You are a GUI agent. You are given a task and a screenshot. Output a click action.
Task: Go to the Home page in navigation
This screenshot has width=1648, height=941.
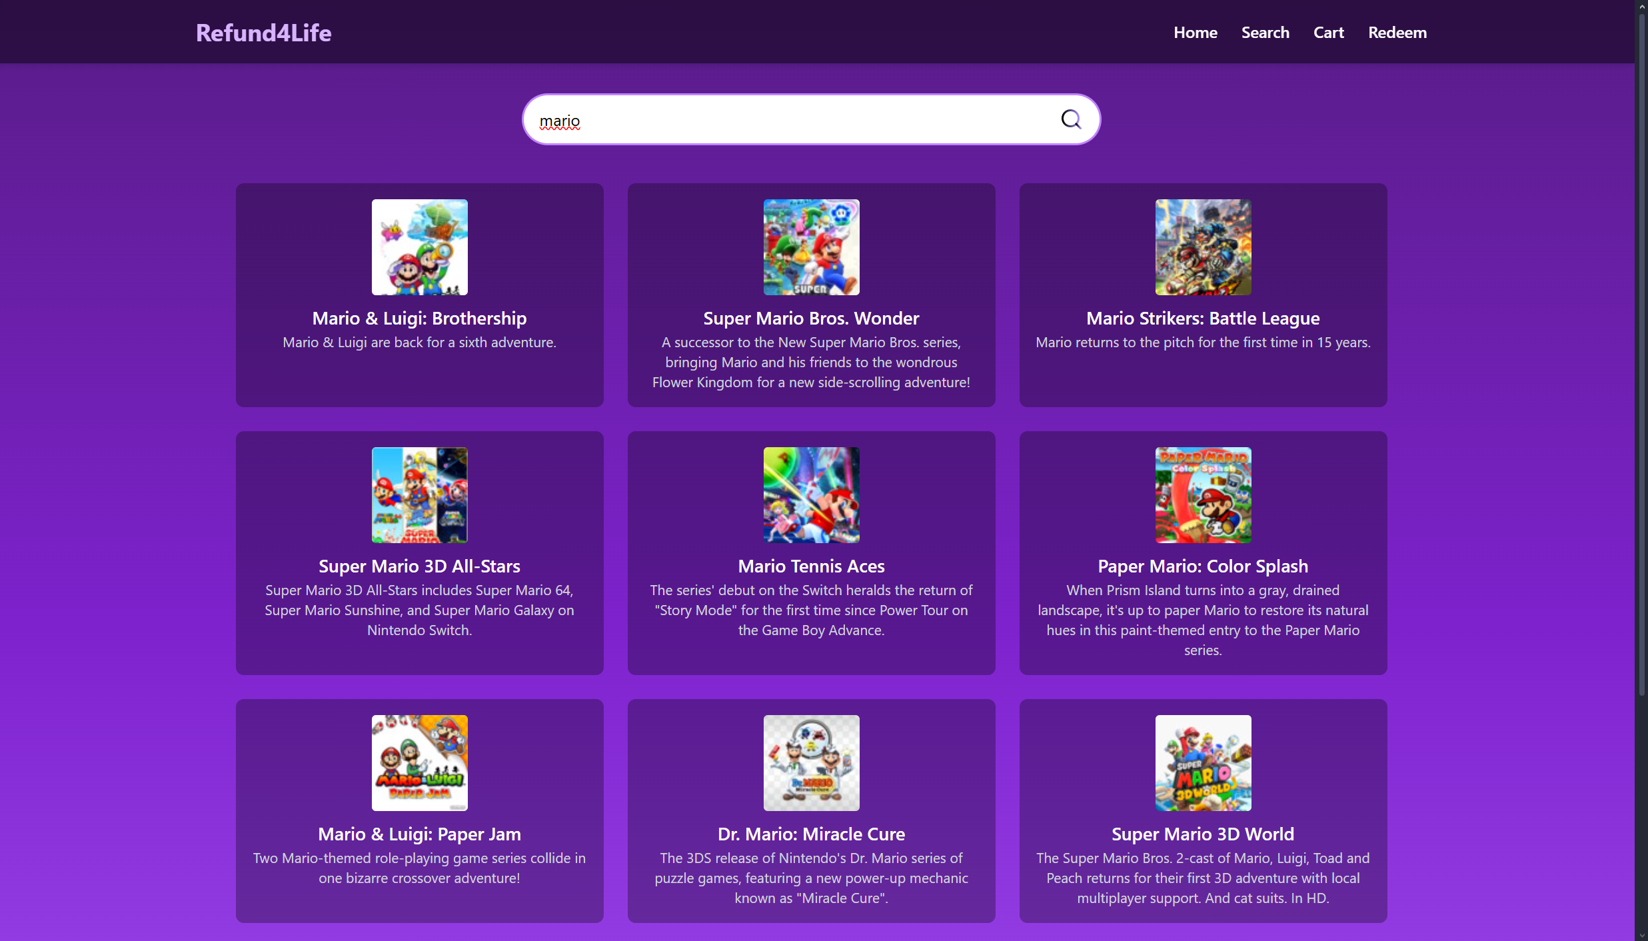click(x=1195, y=33)
